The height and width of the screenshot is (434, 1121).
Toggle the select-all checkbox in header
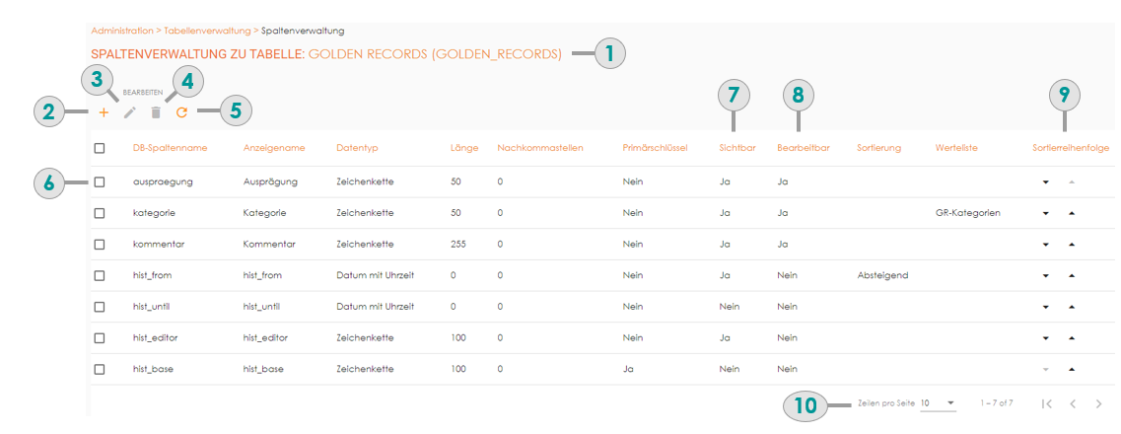[100, 148]
